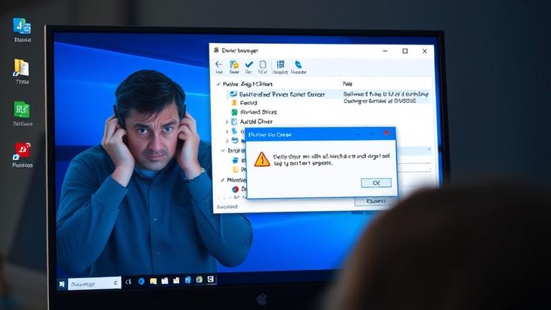Open the dropdown arrow at right edge of Device Manager

pos(429,150)
